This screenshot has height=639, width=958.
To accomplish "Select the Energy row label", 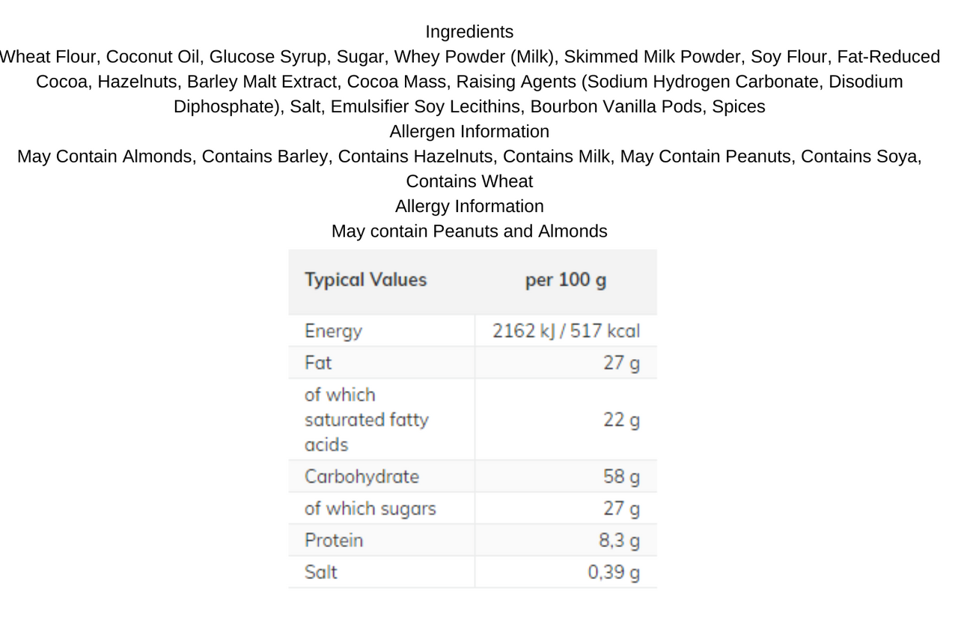I will 333,331.
